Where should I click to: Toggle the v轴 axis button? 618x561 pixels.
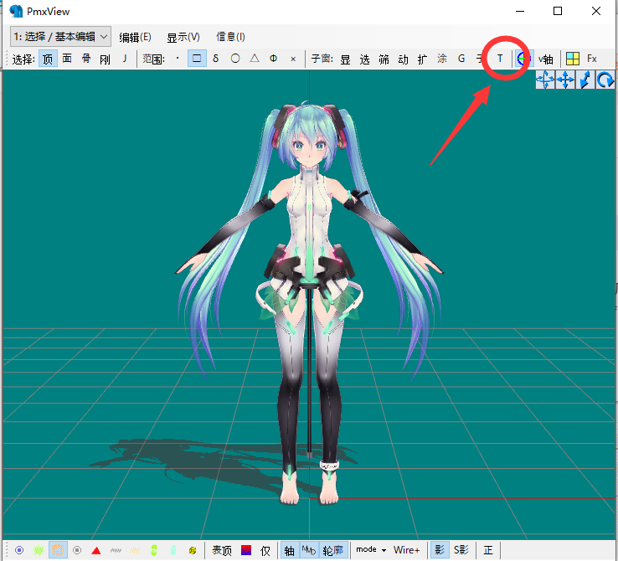[546, 59]
